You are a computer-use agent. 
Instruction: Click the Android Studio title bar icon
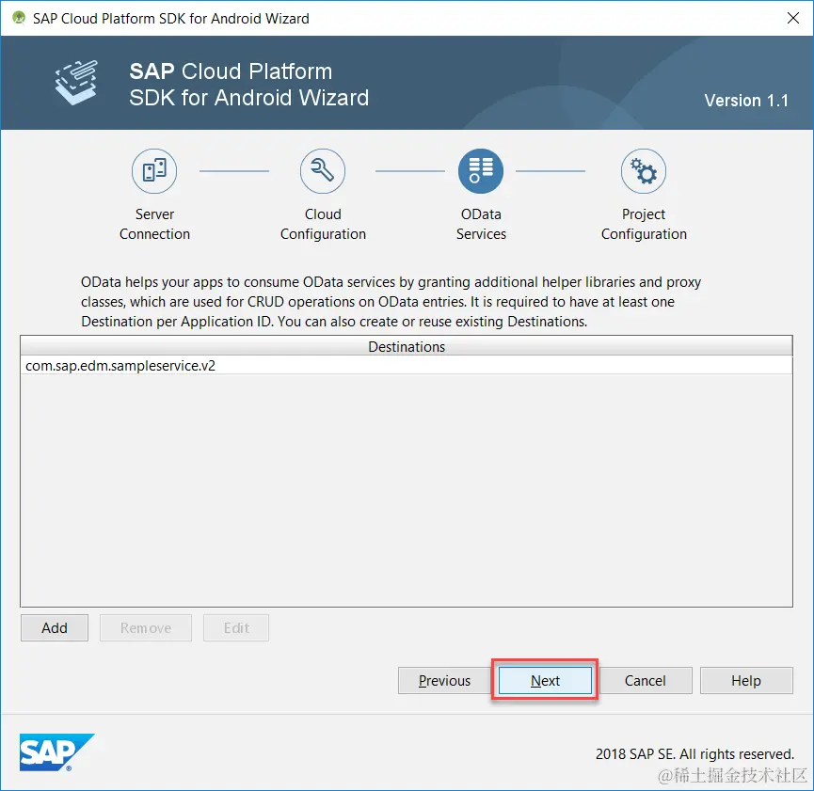19,18
